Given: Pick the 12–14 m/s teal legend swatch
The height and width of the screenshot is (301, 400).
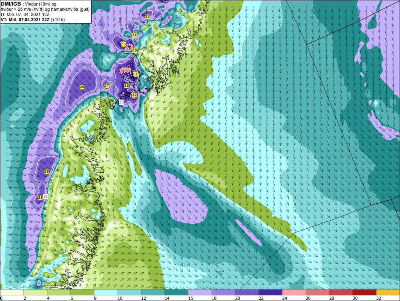Looking at the screenshot, I should 153,292.
